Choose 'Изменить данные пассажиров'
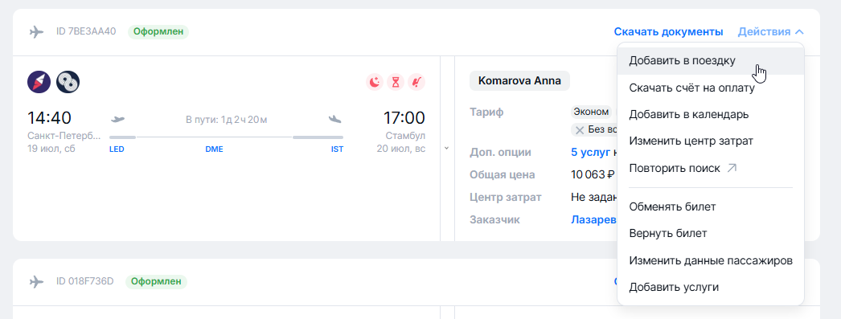The height and width of the screenshot is (319, 841). (x=711, y=260)
